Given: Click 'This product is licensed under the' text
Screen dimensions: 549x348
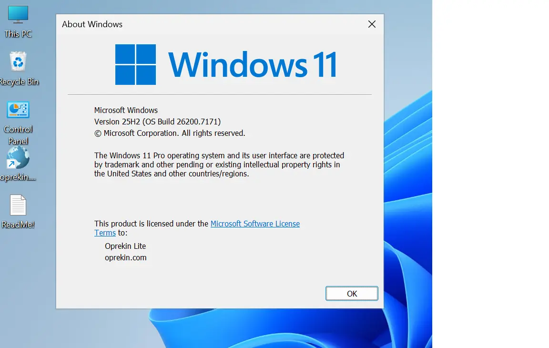Looking at the screenshot, I should (x=151, y=224).
